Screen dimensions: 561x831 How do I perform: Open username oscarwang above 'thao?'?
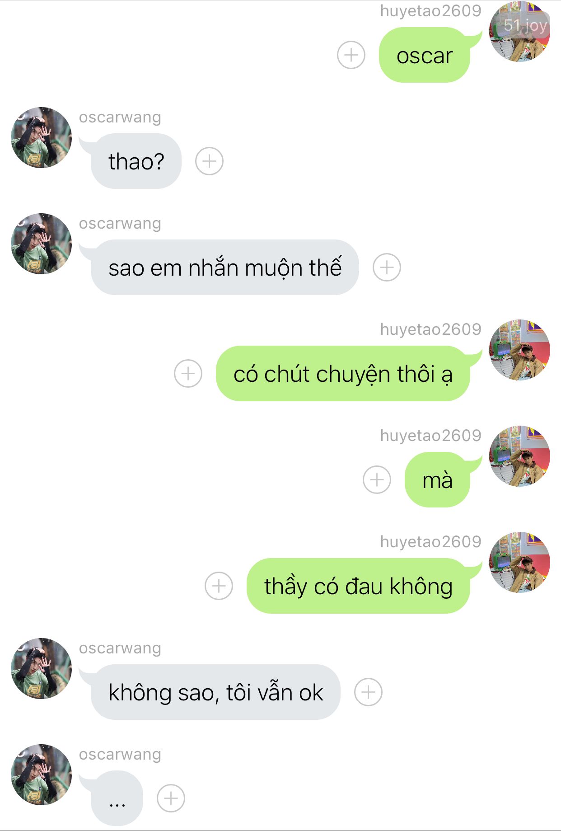click(120, 117)
